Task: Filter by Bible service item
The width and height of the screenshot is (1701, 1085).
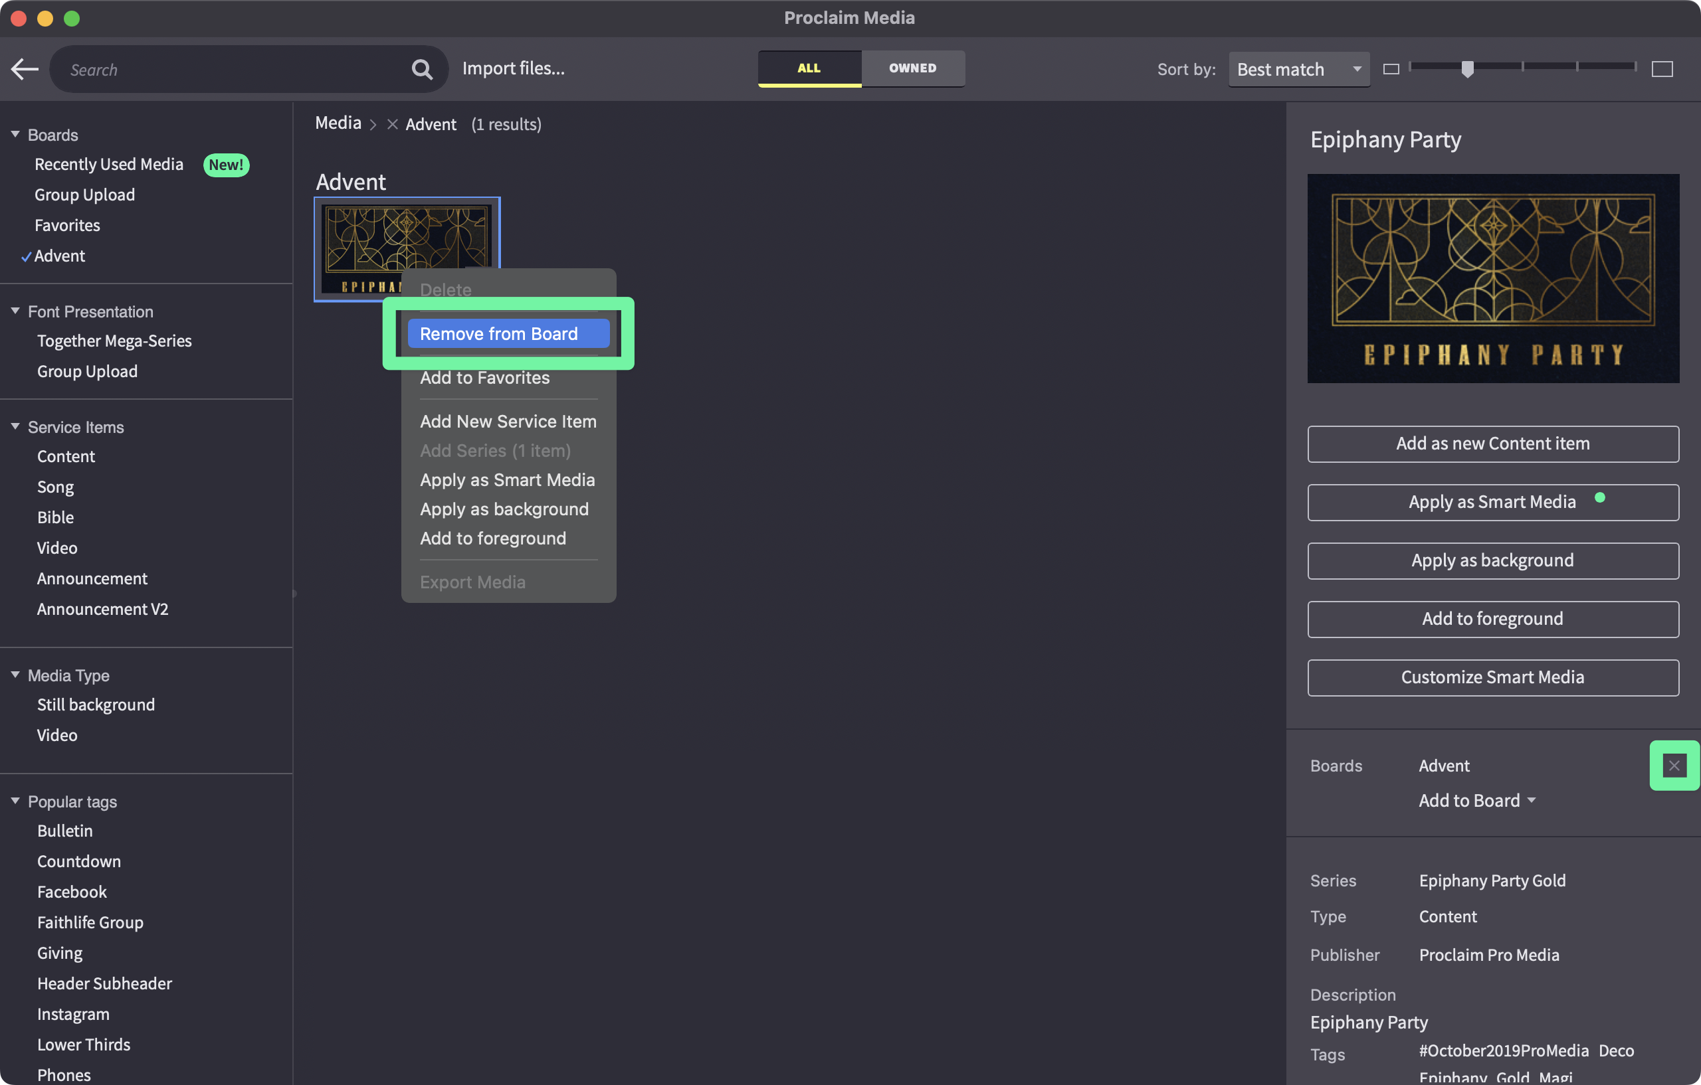Action: (x=55, y=517)
